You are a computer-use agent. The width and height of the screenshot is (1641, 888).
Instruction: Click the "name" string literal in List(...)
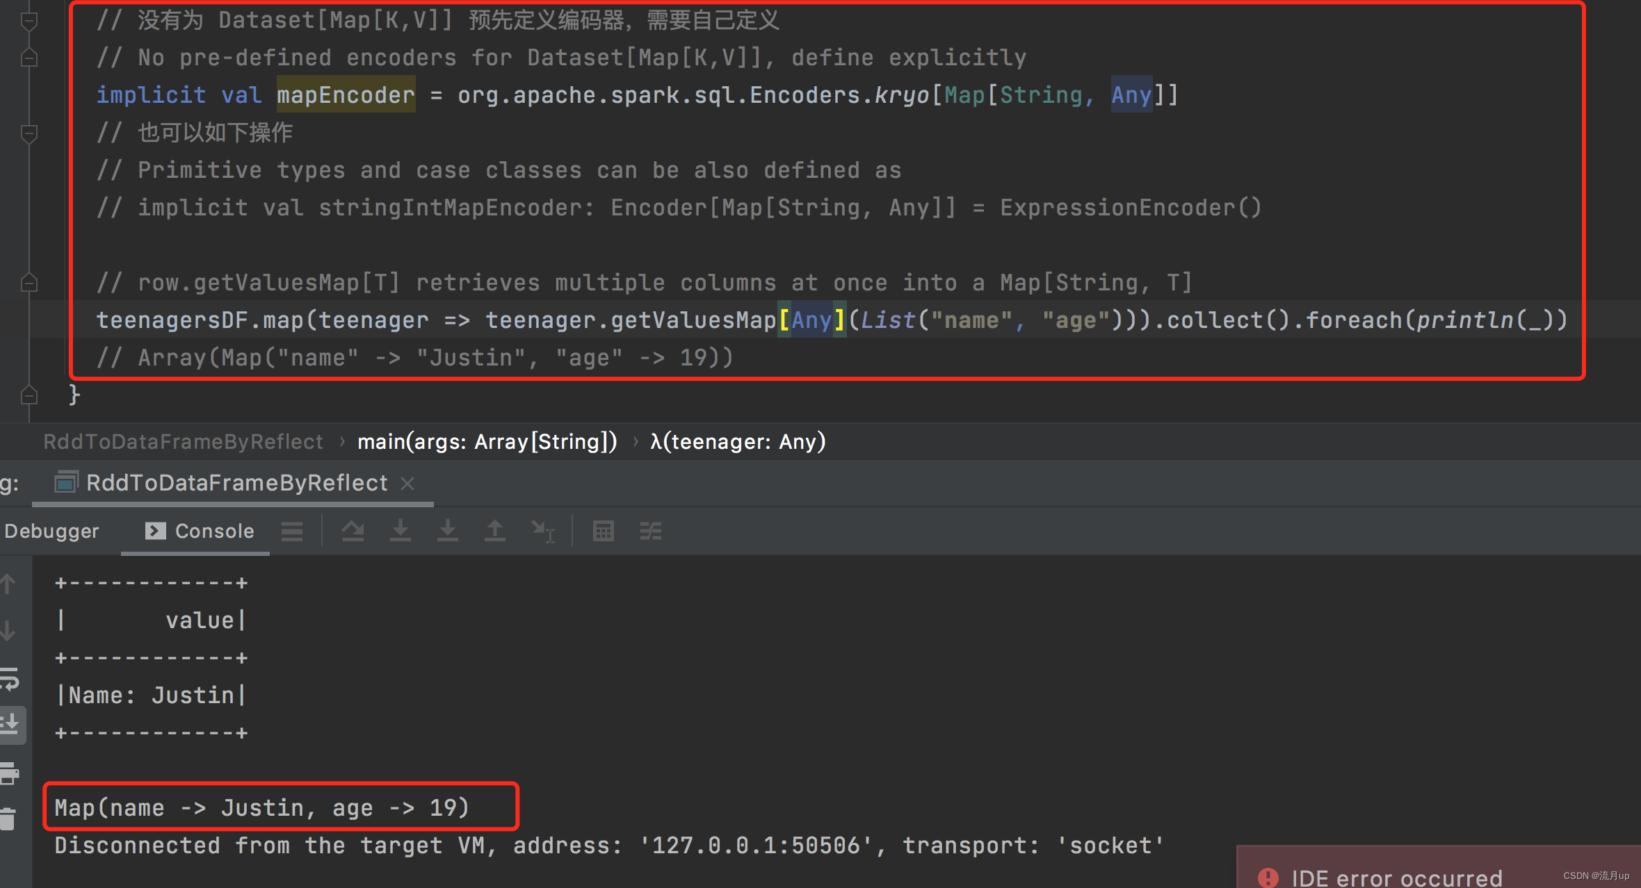tap(971, 320)
